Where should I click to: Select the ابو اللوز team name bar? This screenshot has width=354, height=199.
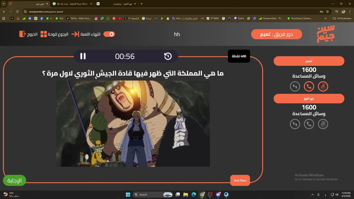coord(309,99)
